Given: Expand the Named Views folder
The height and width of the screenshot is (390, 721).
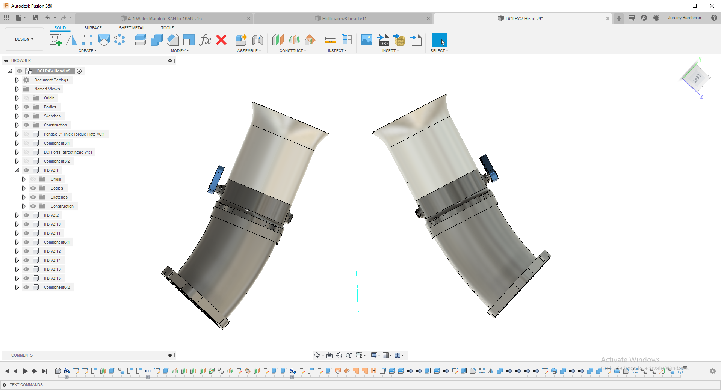Looking at the screenshot, I should pyautogui.click(x=17, y=89).
